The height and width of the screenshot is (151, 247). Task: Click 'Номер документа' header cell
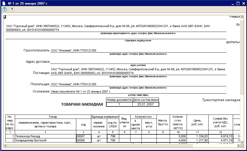click(119, 100)
